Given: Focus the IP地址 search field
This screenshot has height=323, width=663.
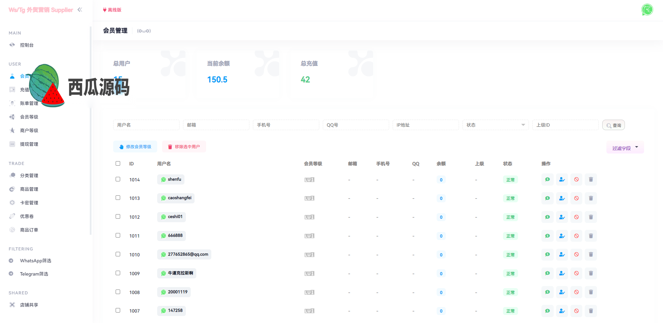Looking at the screenshot, I should 426,125.
